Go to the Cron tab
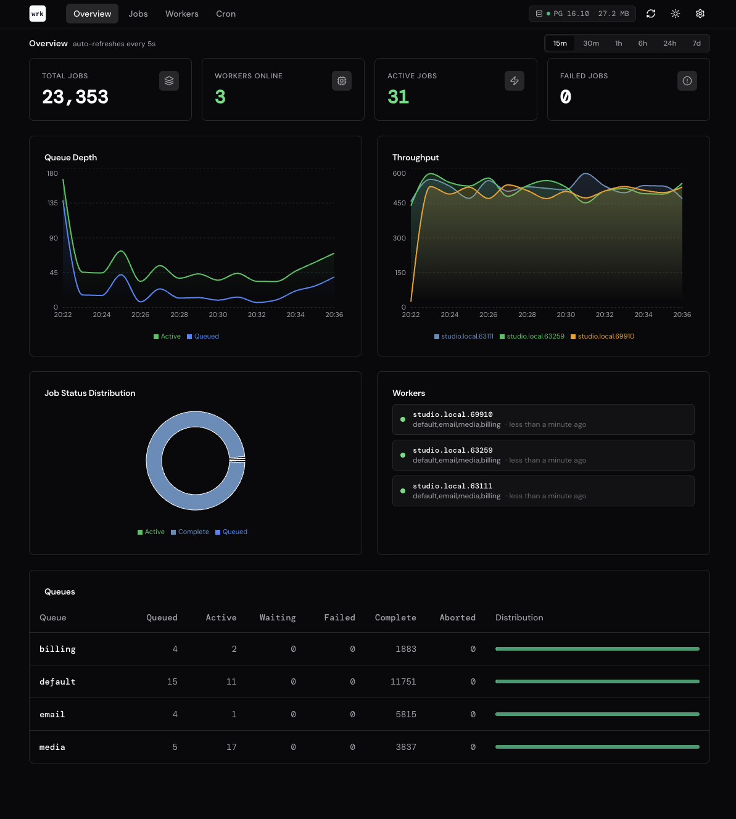The image size is (736, 819). point(226,14)
